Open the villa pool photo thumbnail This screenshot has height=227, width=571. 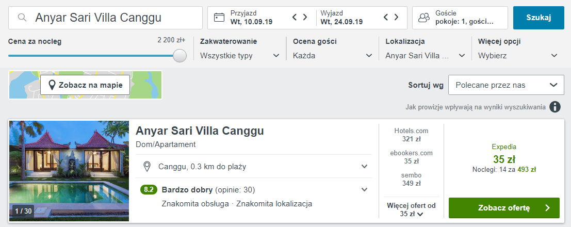69,171
